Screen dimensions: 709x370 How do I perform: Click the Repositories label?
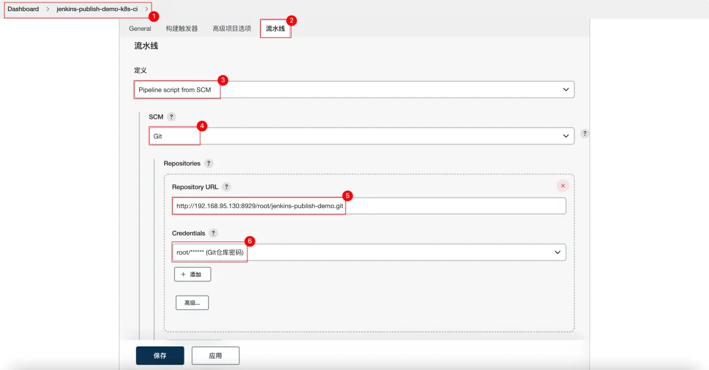[182, 163]
